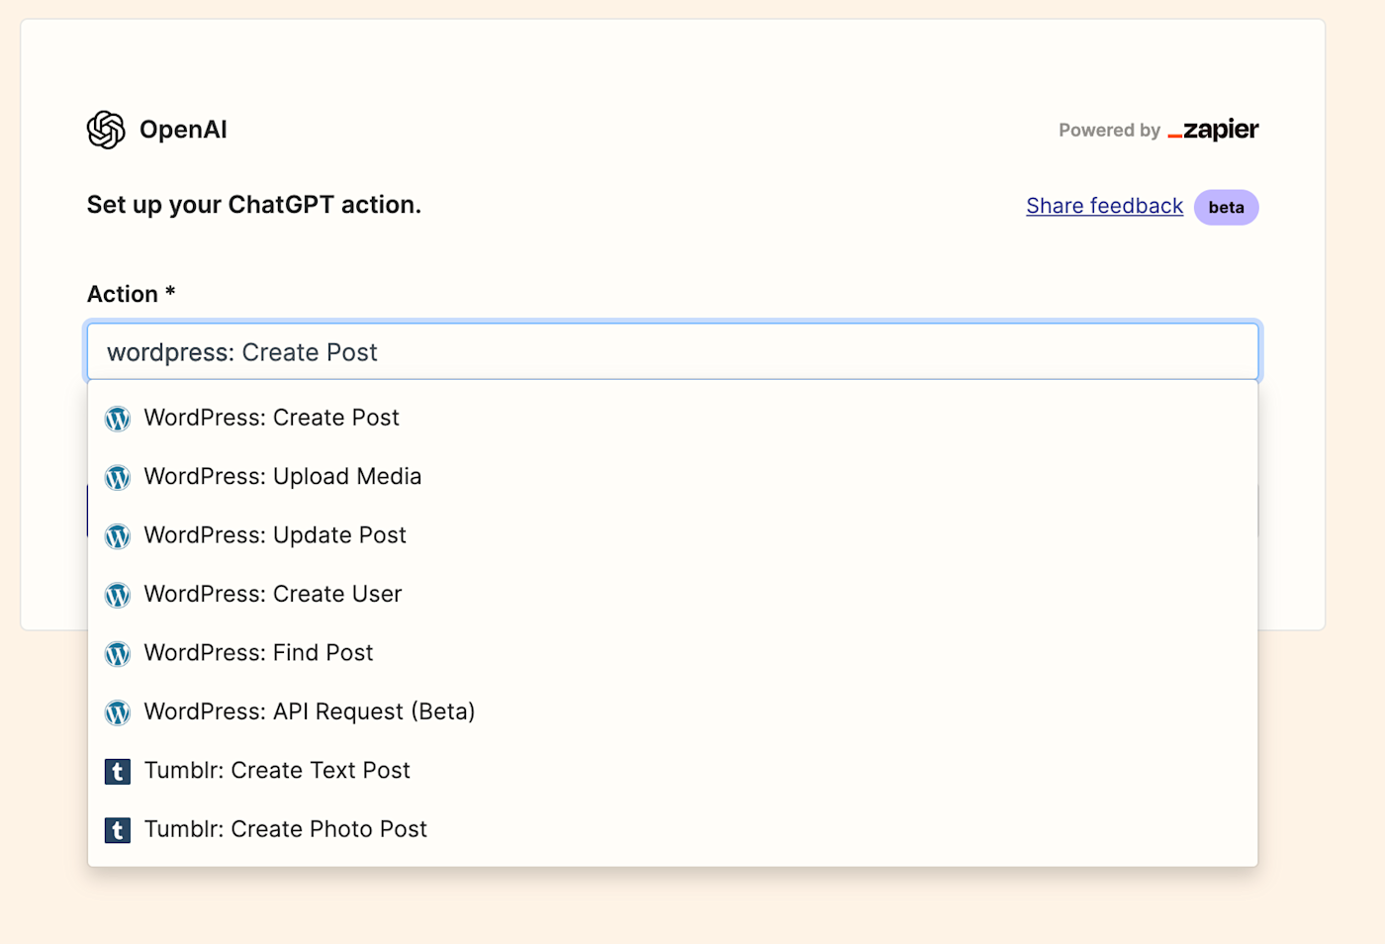This screenshot has width=1385, height=944.
Task: Select WordPress: Create Post option
Action: (x=272, y=418)
